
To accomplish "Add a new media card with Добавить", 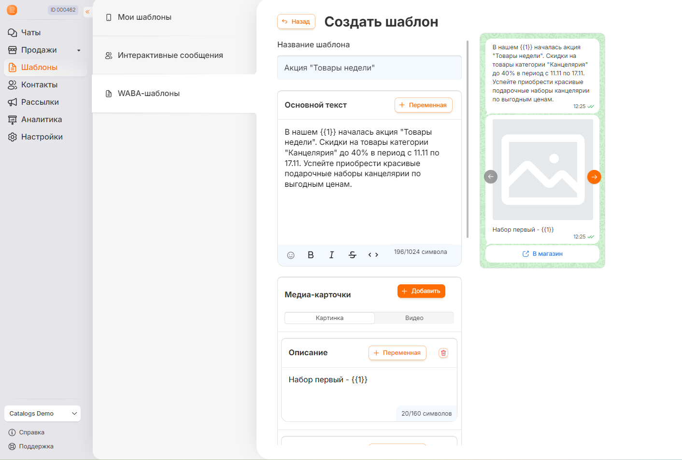I will point(421,291).
